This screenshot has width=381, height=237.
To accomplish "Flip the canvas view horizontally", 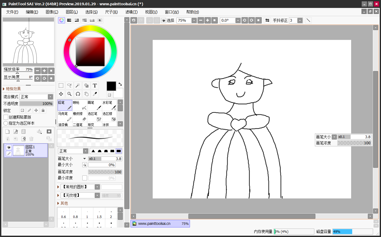I will tap(267, 20).
